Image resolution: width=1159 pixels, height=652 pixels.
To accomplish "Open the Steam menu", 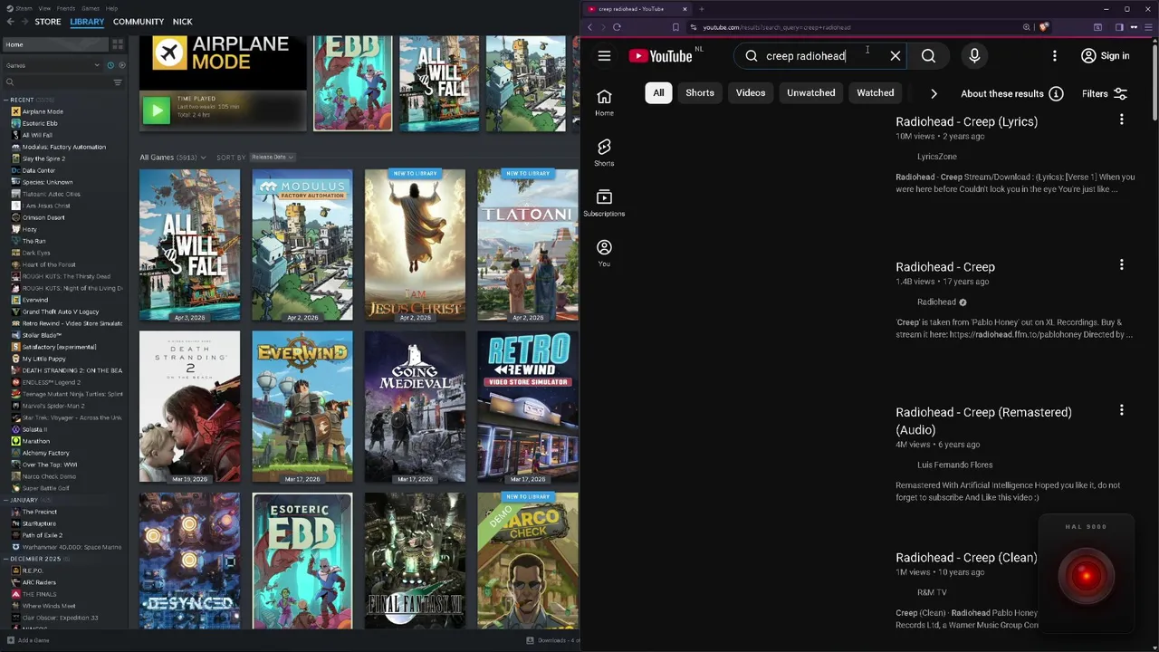I will (22, 8).
